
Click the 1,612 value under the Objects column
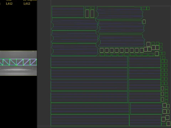(27, 4)
